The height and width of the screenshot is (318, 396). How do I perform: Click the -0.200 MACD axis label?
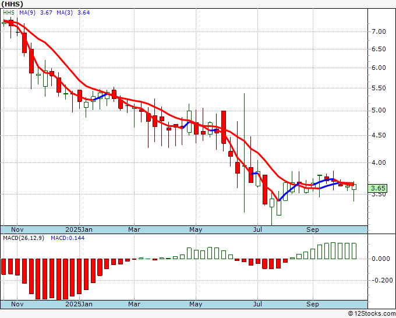382,280
